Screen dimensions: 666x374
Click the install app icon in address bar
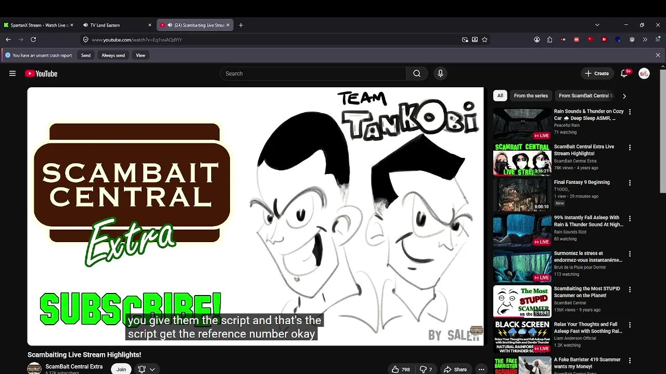pos(475,39)
